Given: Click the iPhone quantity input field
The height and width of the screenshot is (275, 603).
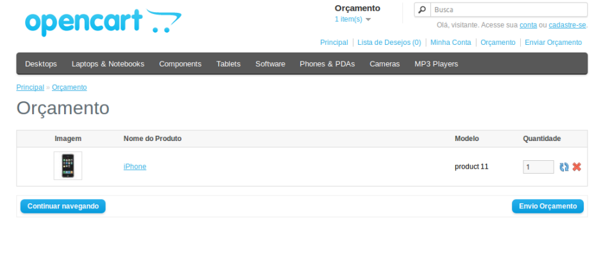Looking at the screenshot, I should coord(538,167).
